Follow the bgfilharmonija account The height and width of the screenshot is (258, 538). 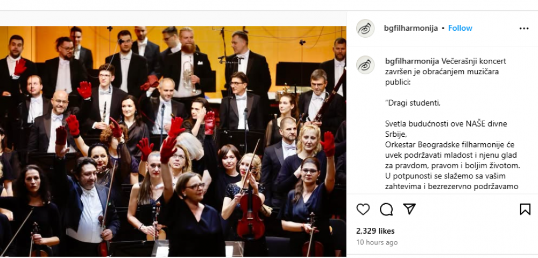tap(460, 28)
